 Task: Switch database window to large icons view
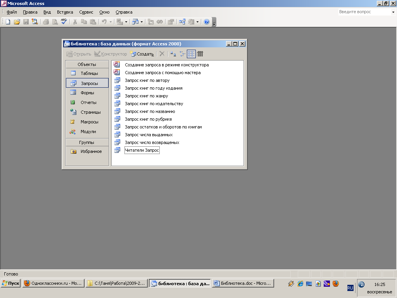tap(173, 54)
